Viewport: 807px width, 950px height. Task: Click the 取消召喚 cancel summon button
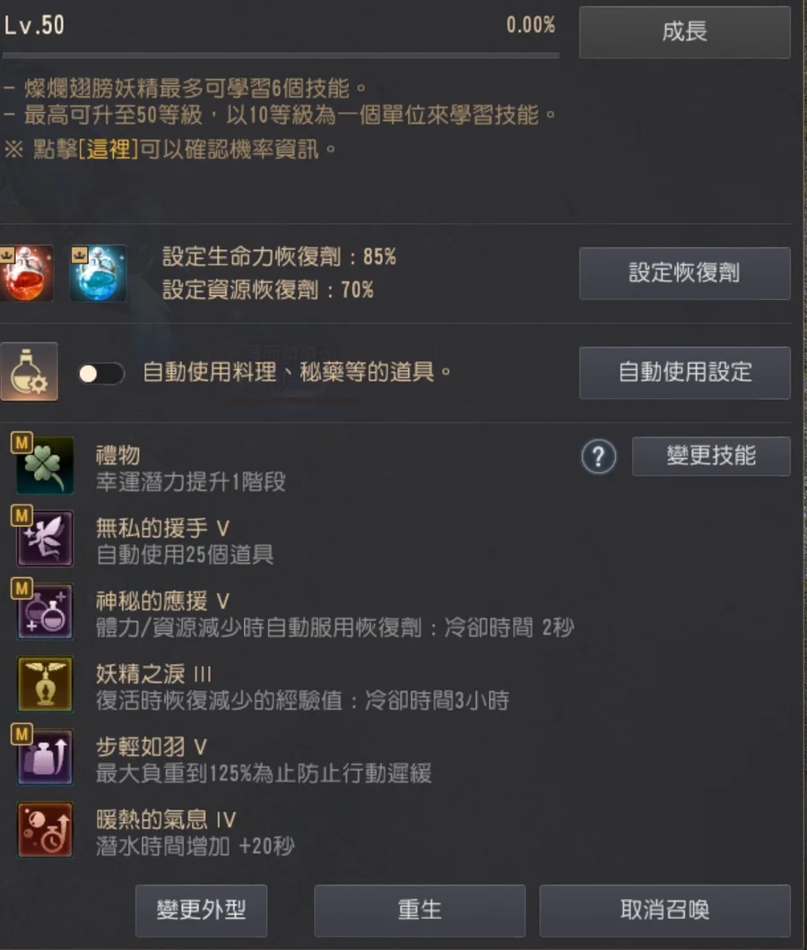tap(665, 910)
